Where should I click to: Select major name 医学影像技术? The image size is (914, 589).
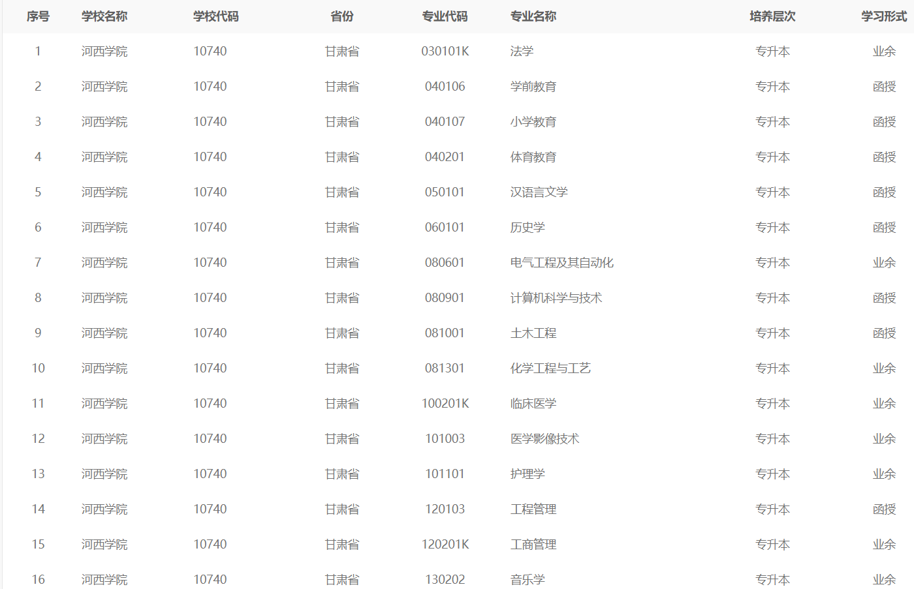(545, 439)
